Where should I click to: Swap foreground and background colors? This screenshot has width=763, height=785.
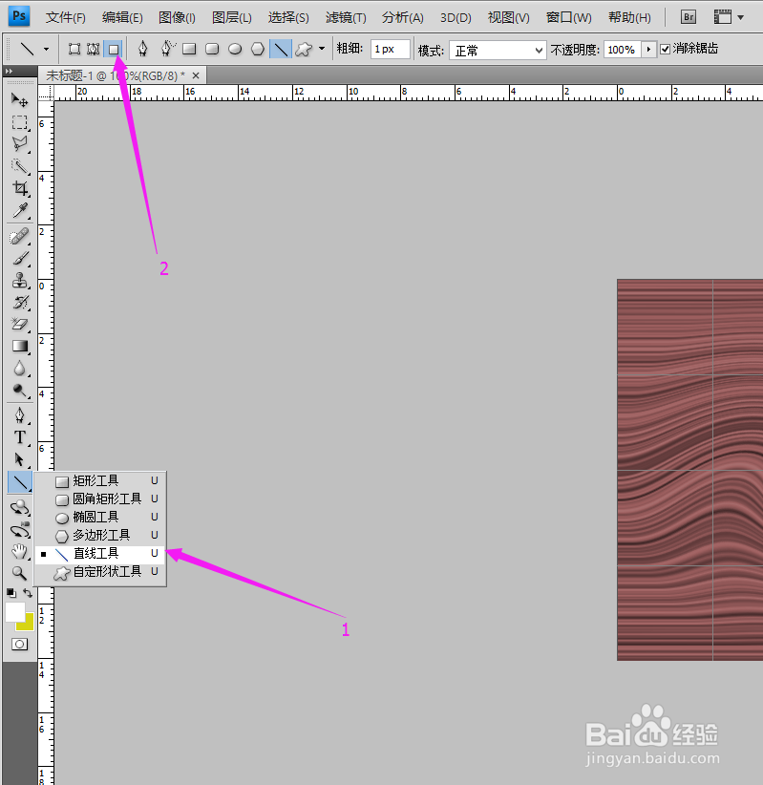[x=28, y=593]
